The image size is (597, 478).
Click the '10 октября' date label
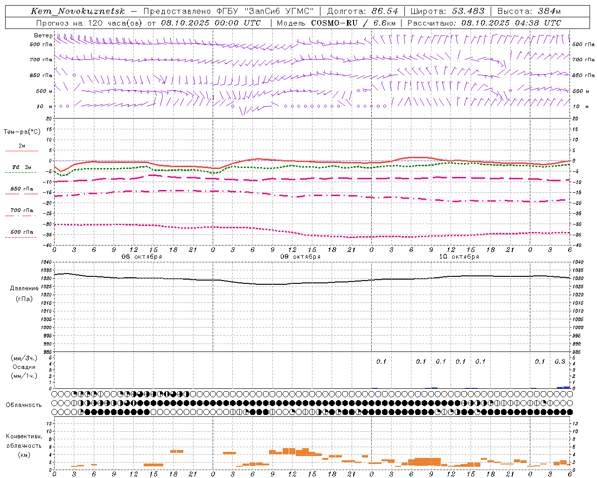pyautogui.click(x=459, y=257)
